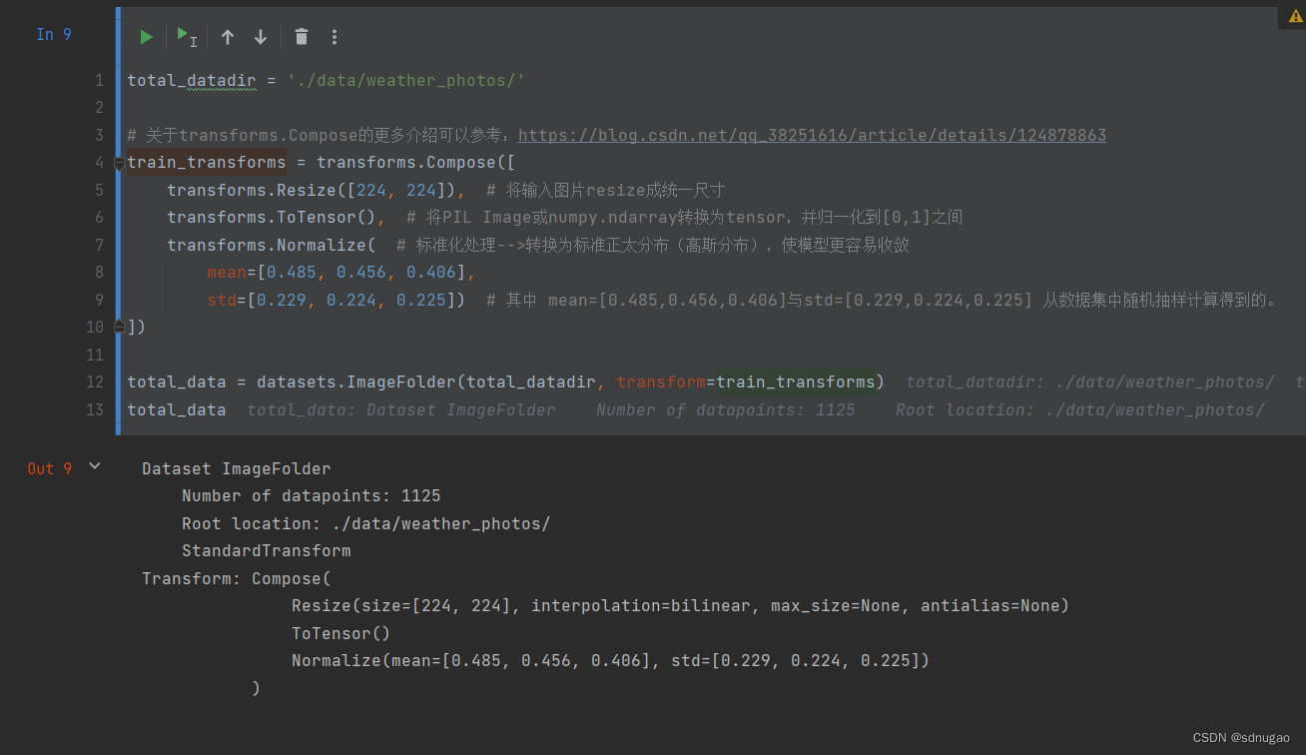1306x755 pixels.
Task: Delete the cell using the trash icon
Action: 302,37
